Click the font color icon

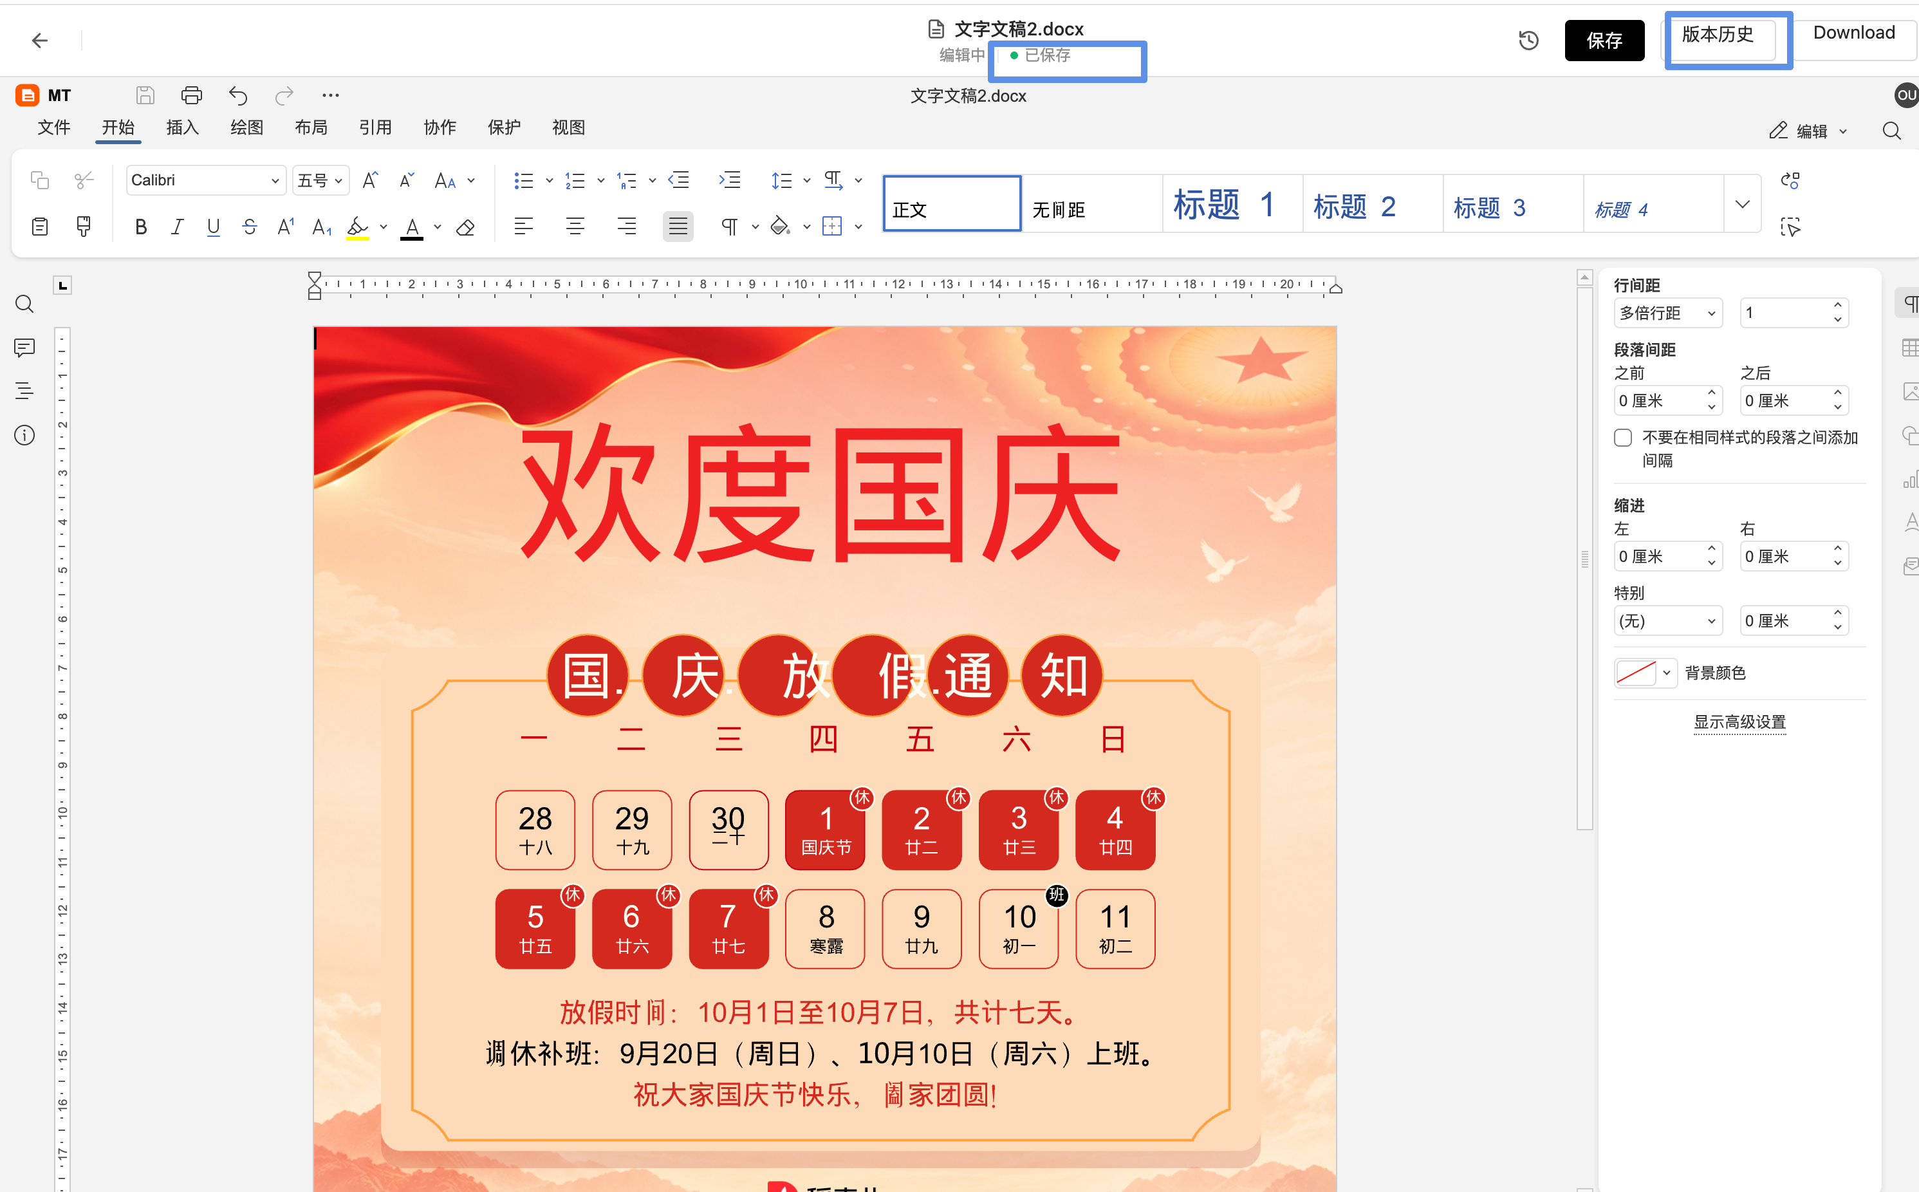coord(412,228)
